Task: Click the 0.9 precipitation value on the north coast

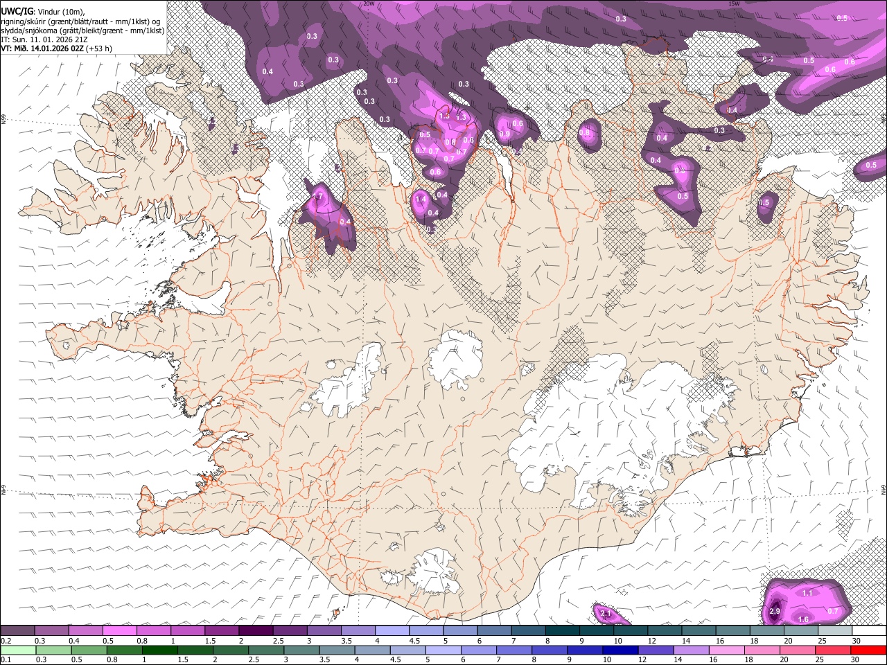Action: pos(504,134)
